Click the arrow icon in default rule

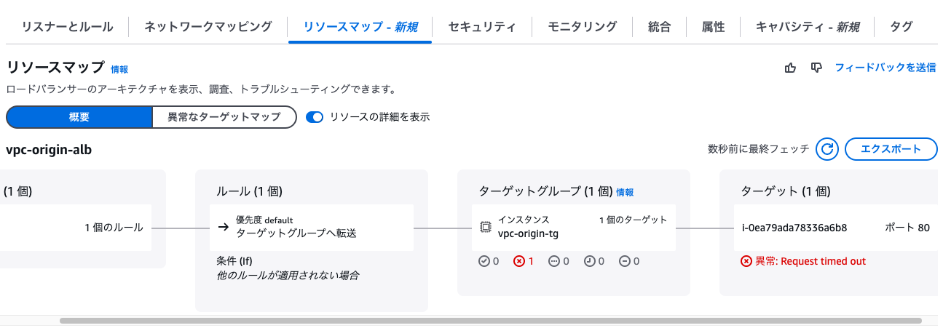point(224,227)
